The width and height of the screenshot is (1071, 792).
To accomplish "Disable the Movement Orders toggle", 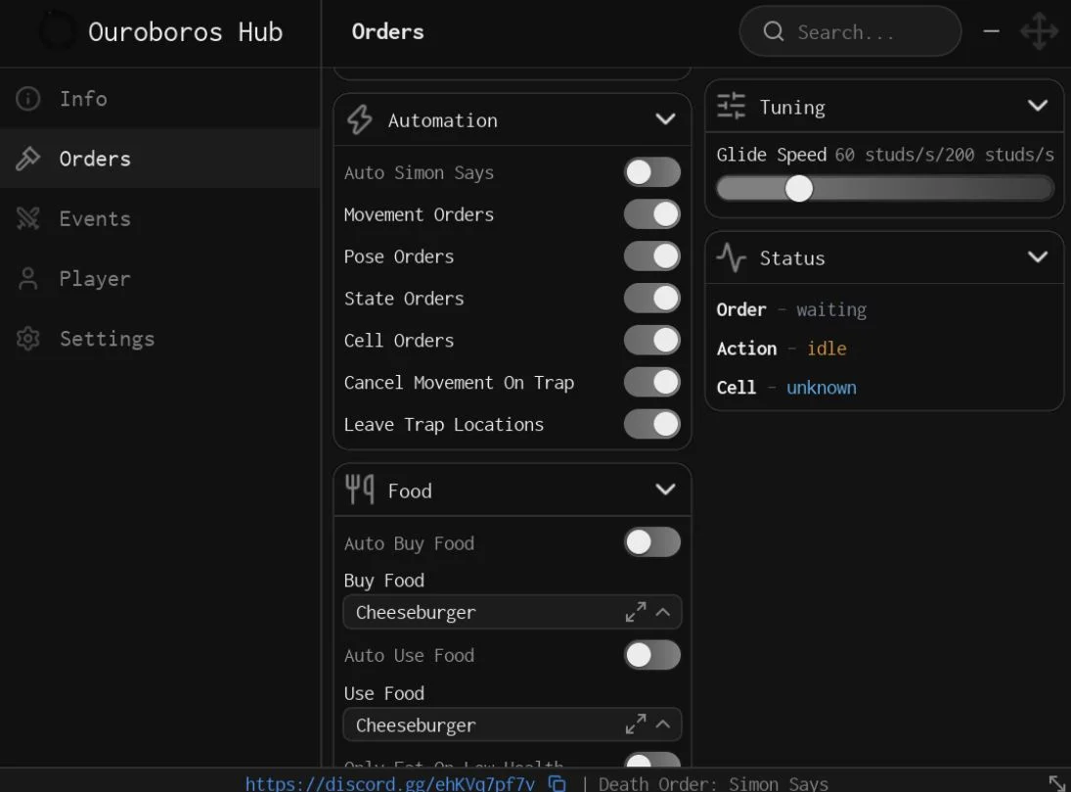I will tap(652, 214).
